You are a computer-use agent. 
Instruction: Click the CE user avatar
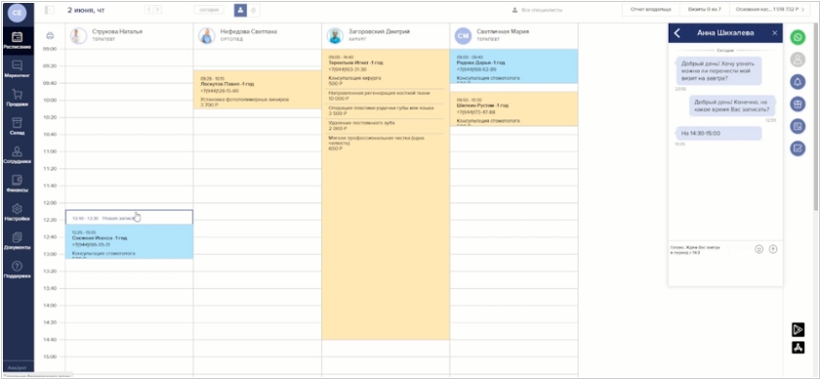click(x=17, y=14)
